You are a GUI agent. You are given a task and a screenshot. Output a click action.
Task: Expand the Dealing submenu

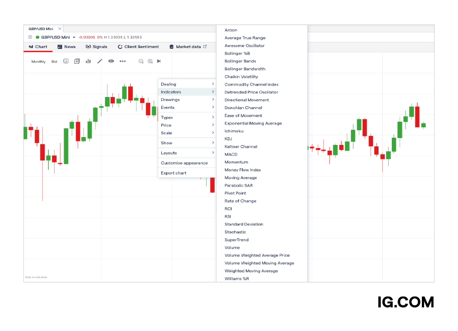[x=187, y=84]
